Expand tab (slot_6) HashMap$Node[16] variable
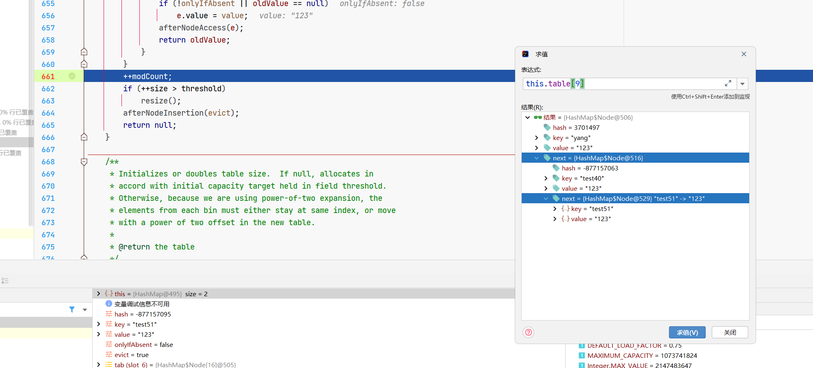The width and height of the screenshot is (813, 368). click(98, 365)
